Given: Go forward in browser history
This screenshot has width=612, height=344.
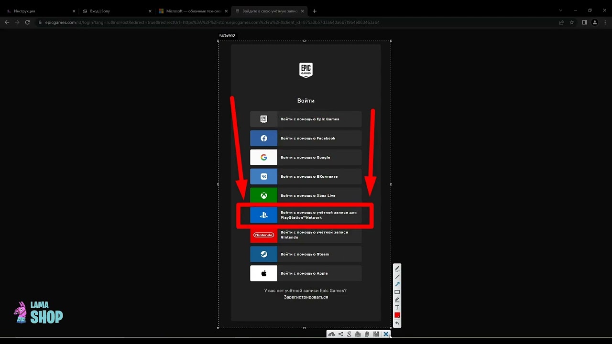Looking at the screenshot, I should click(17, 22).
